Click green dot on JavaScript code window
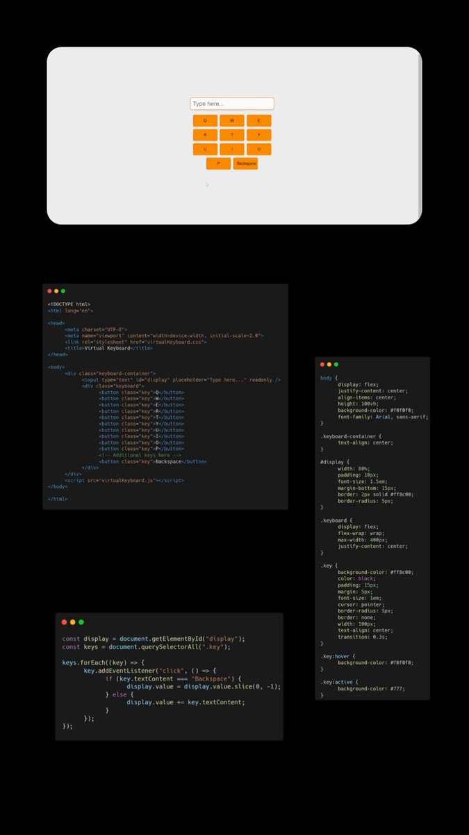 81,622
